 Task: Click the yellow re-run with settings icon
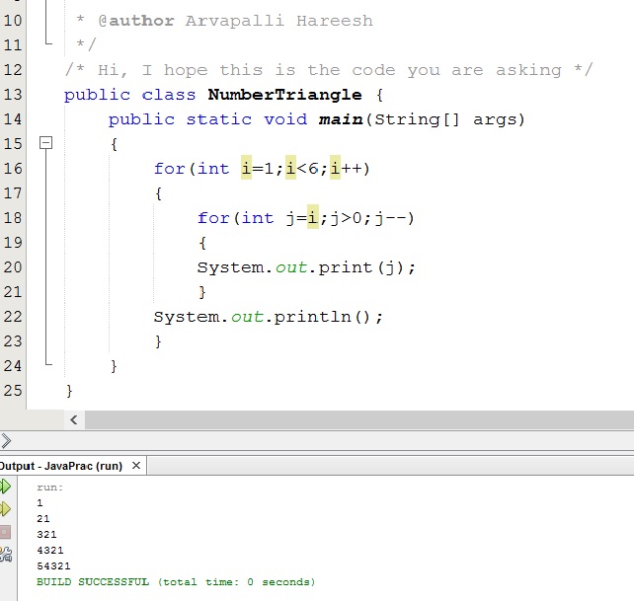pos(6,509)
